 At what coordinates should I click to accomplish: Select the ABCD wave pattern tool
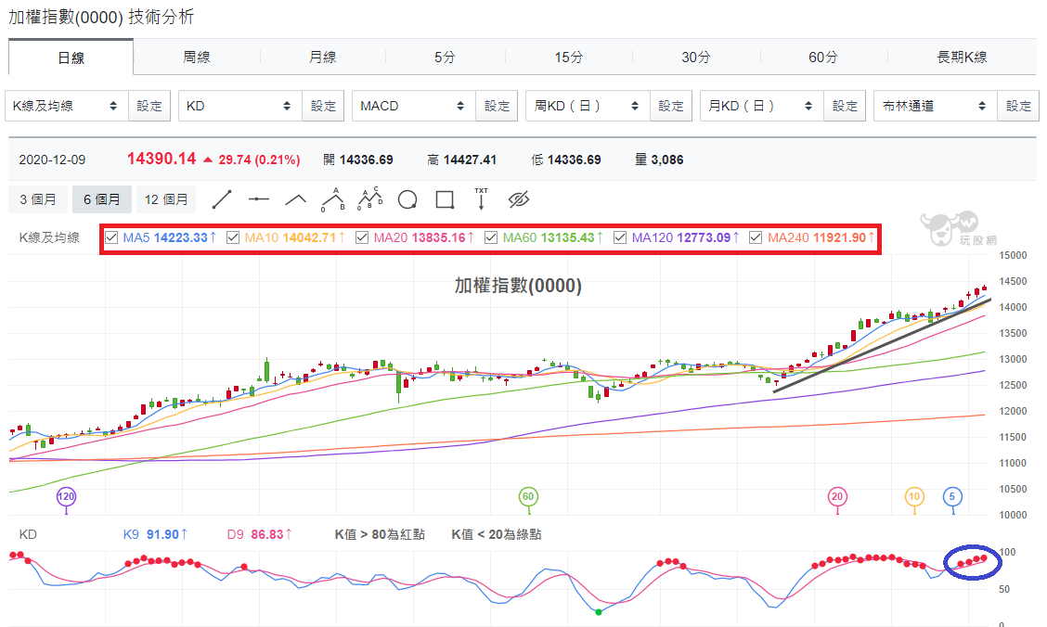point(370,198)
